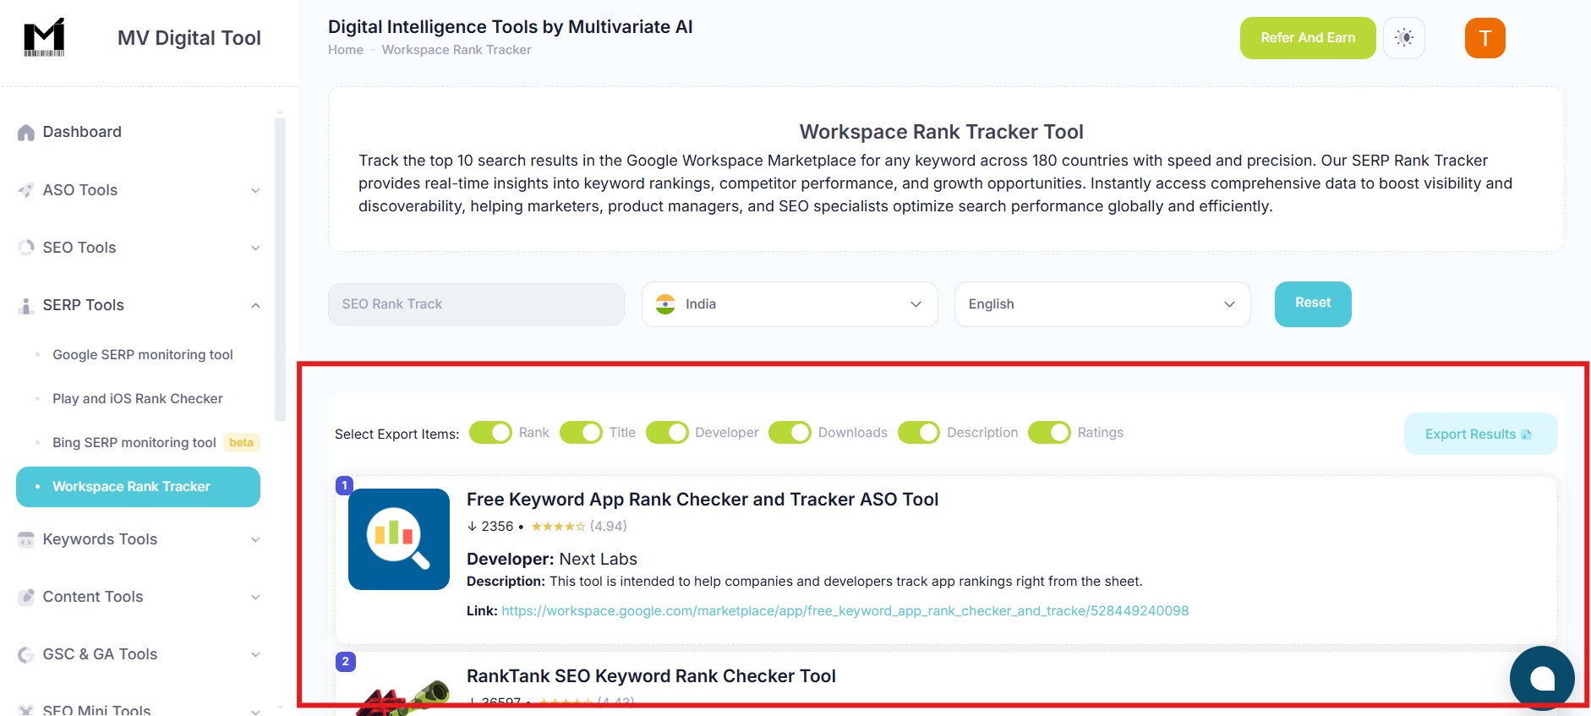Click the India flag icon
This screenshot has width=1591, height=716.
(x=665, y=304)
